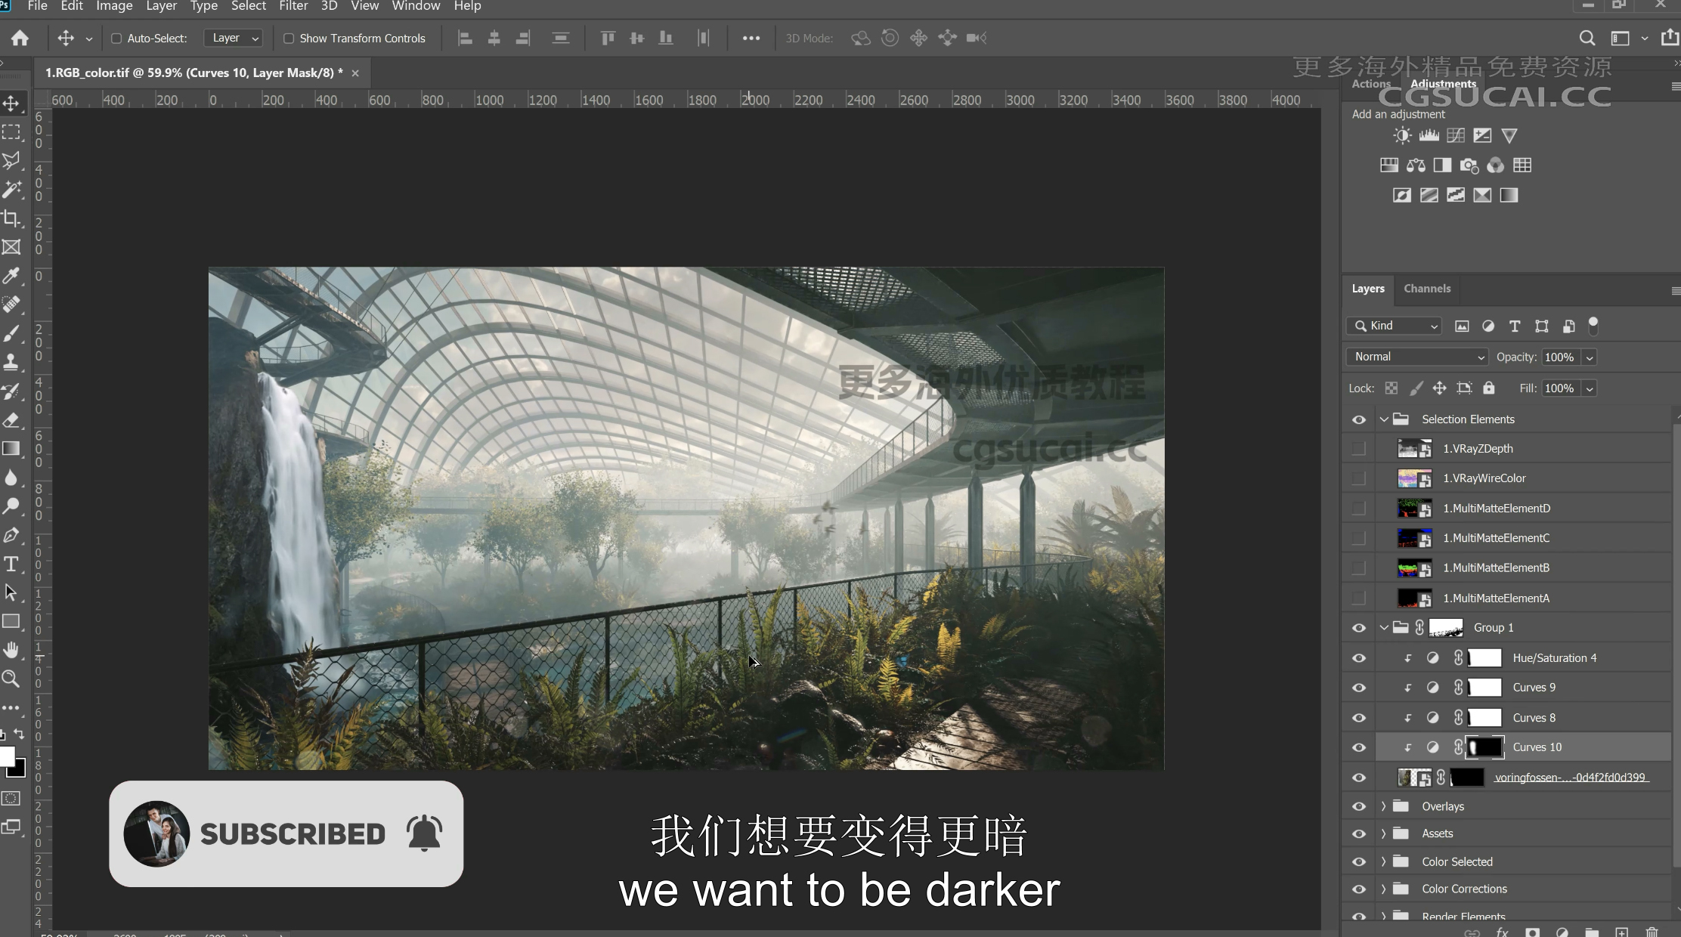1681x937 pixels.
Task: Select the Brush tool
Action: tap(11, 333)
